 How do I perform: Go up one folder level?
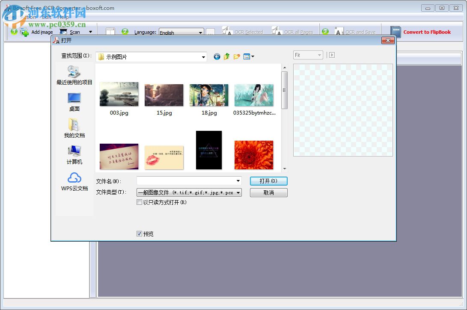point(226,56)
